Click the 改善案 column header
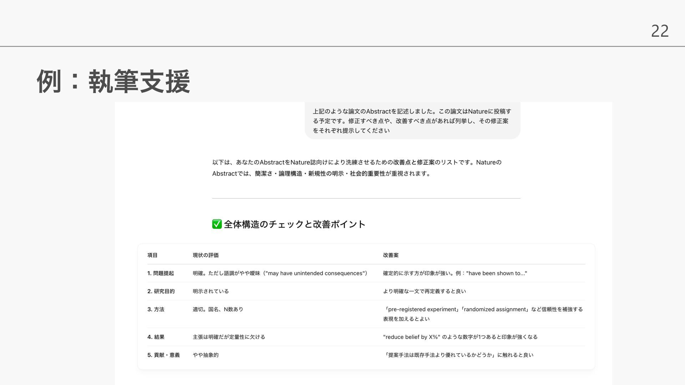 pos(391,255)
